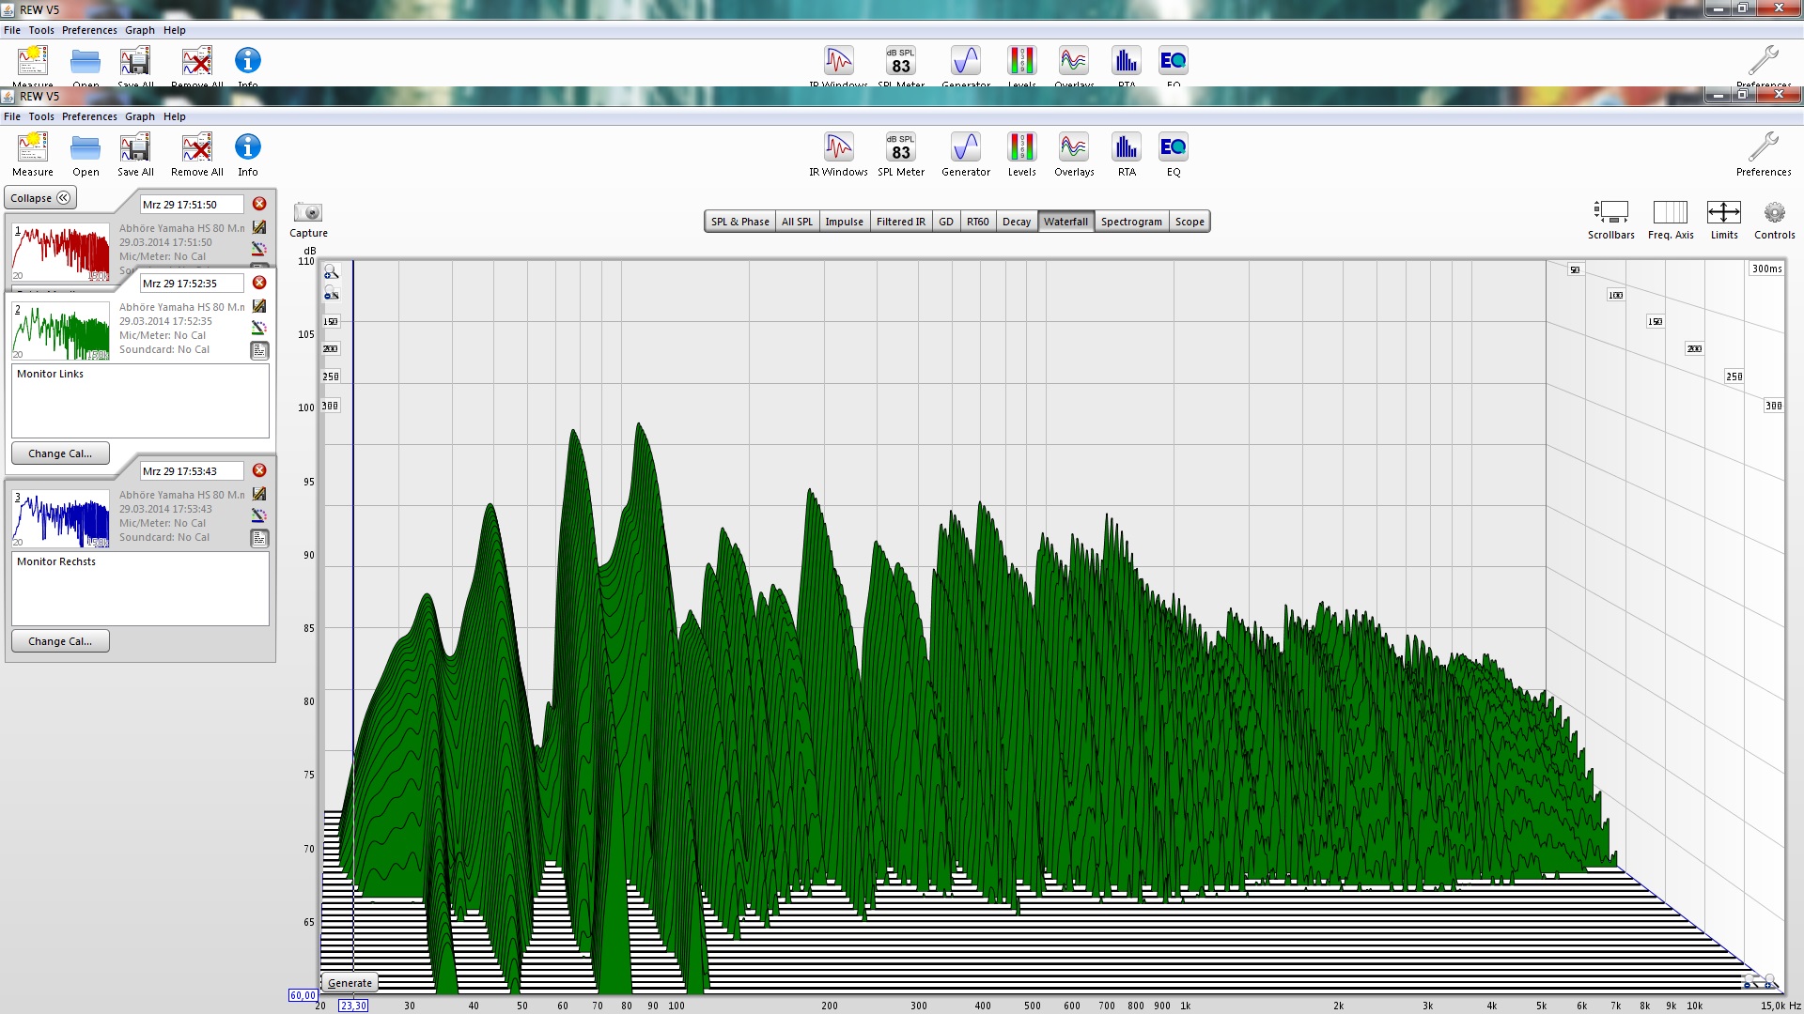Viewport: 1804px width, 1014px height.
Task: Click Generate waterfall button
Action: (350, 983)
